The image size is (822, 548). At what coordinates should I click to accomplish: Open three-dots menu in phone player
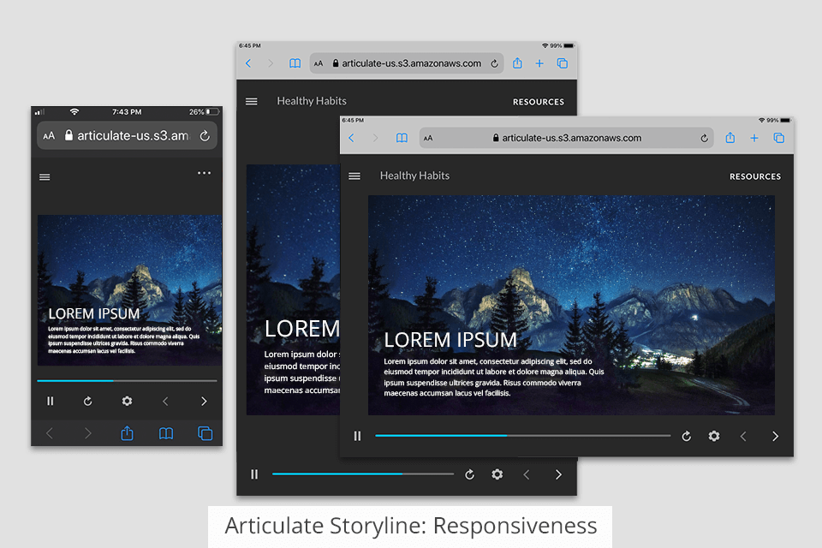point(204,173)
